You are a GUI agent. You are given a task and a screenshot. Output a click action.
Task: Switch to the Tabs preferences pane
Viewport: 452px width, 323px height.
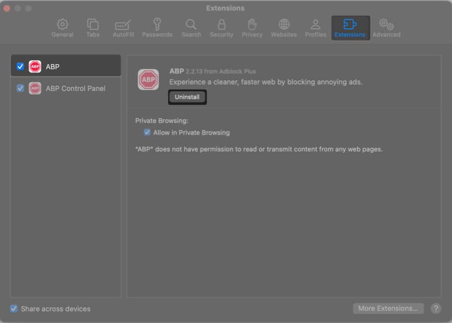point(93,28)
